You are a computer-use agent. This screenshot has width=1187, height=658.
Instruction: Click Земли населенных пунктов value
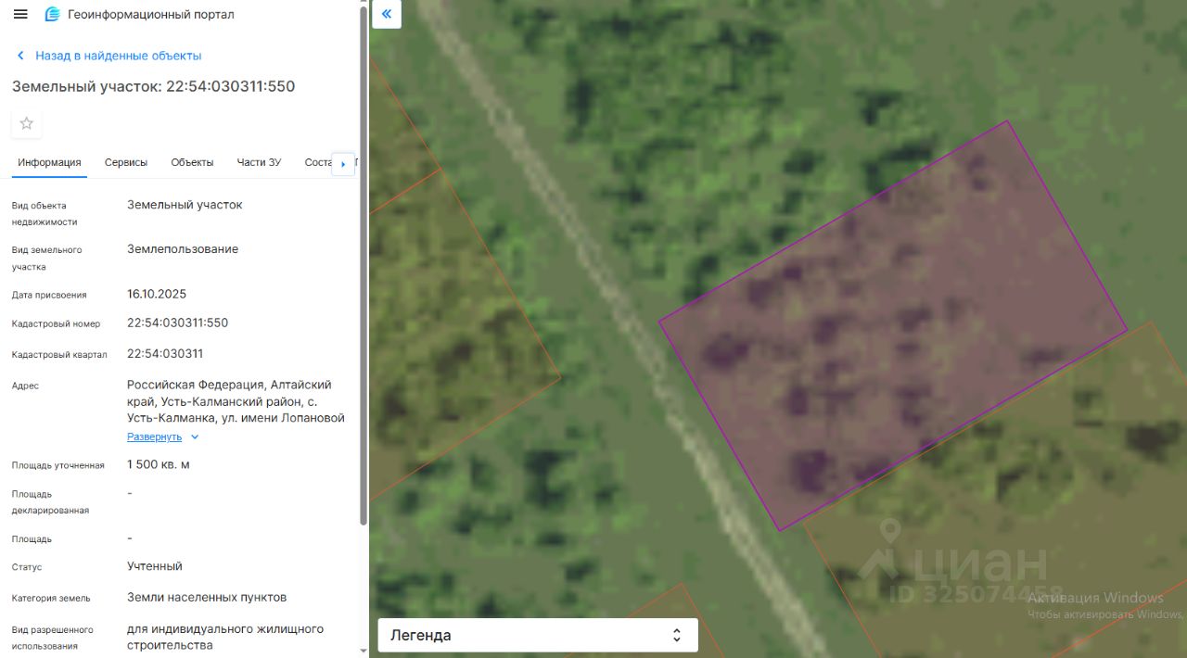207,597
